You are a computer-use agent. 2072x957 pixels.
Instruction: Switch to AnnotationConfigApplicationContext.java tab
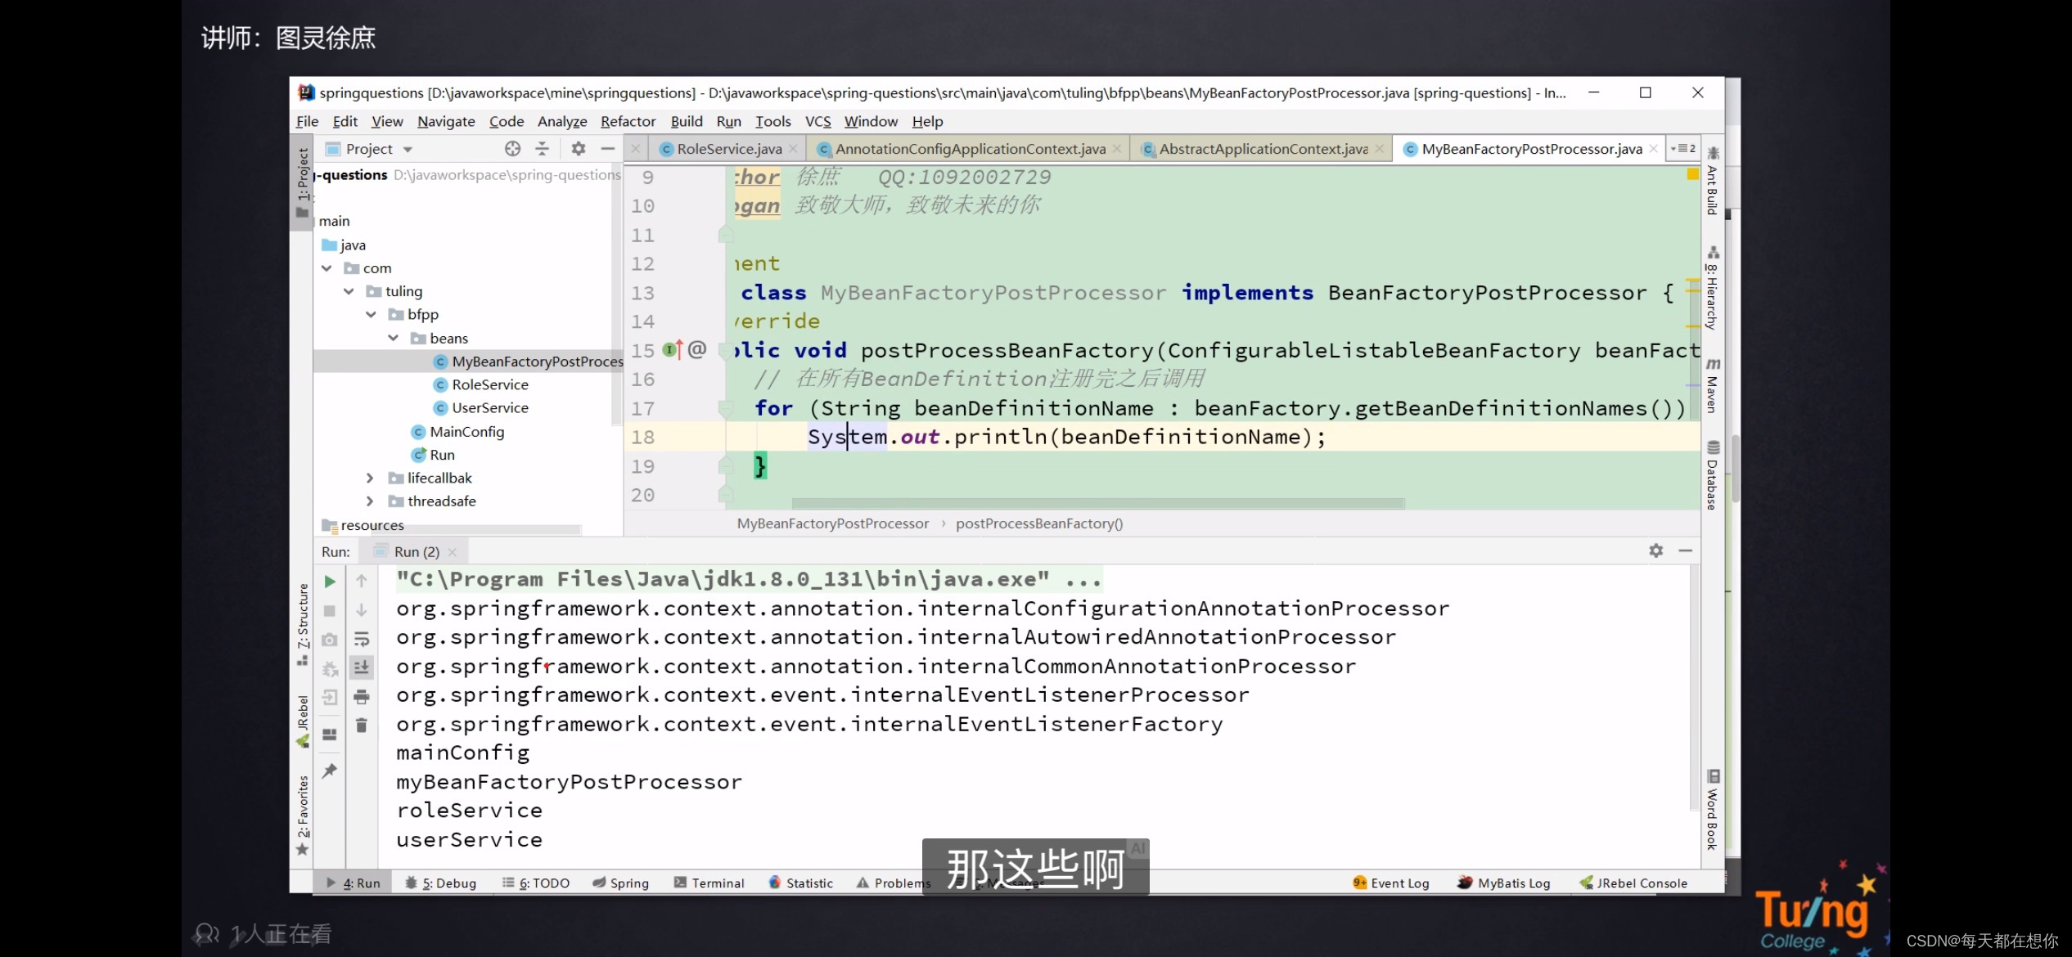coord(970,149)
